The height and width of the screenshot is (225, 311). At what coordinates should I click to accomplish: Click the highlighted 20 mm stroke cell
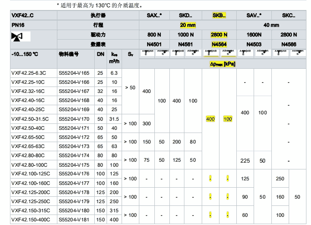coord(189,25)
